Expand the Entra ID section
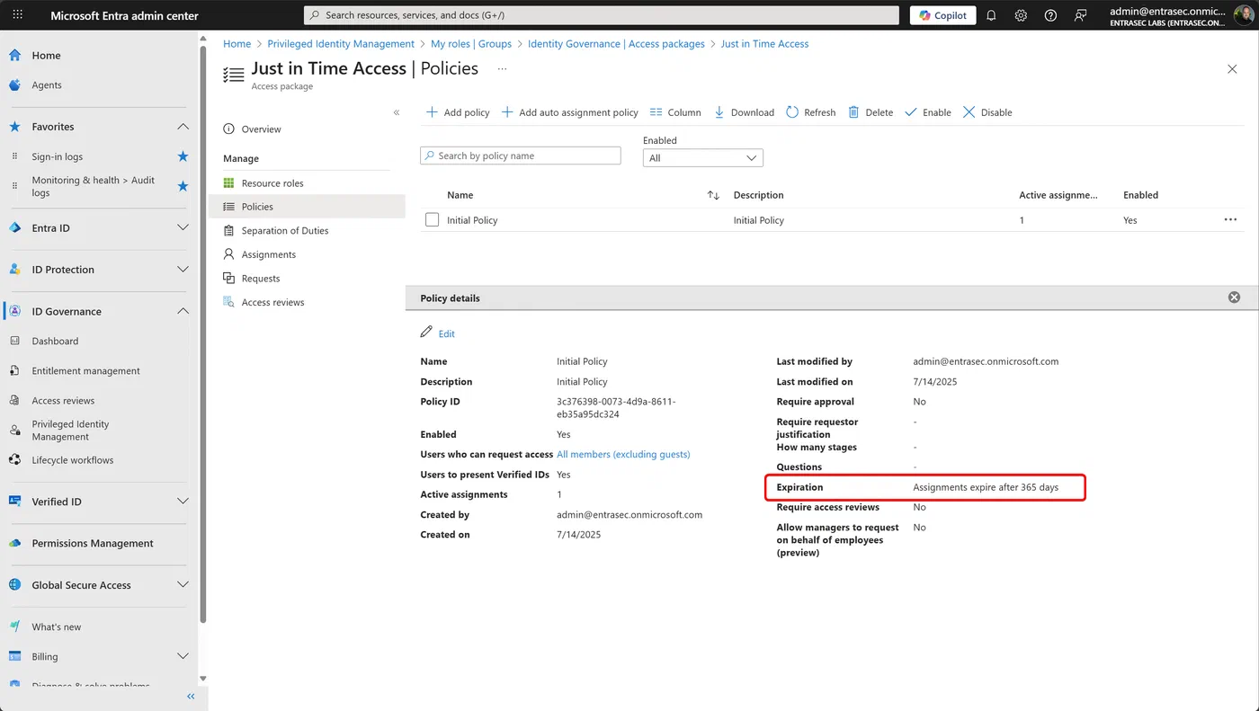The height and width of the screenshot is (711, 1259). click(x=183, y=228)
